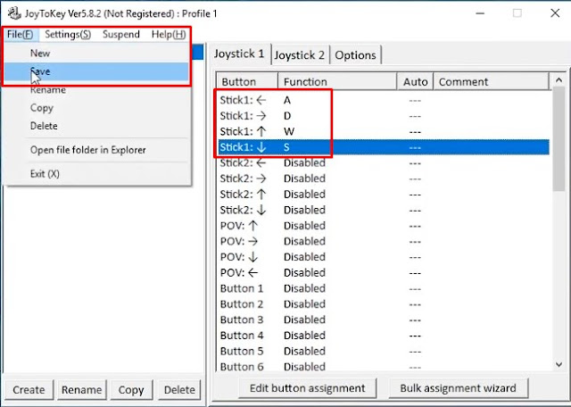Select the Button 2 row
Screen dimensions: 571x407
pos(384,303)
